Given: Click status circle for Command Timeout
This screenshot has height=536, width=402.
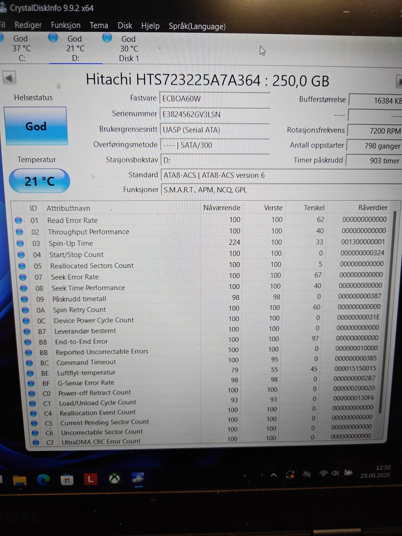Looking at the screenshot, I should point(29,363).
